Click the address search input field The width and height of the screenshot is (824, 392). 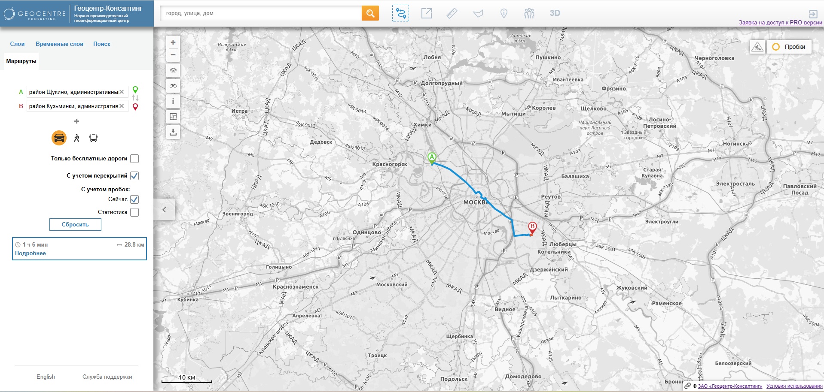tap(261, 13)
